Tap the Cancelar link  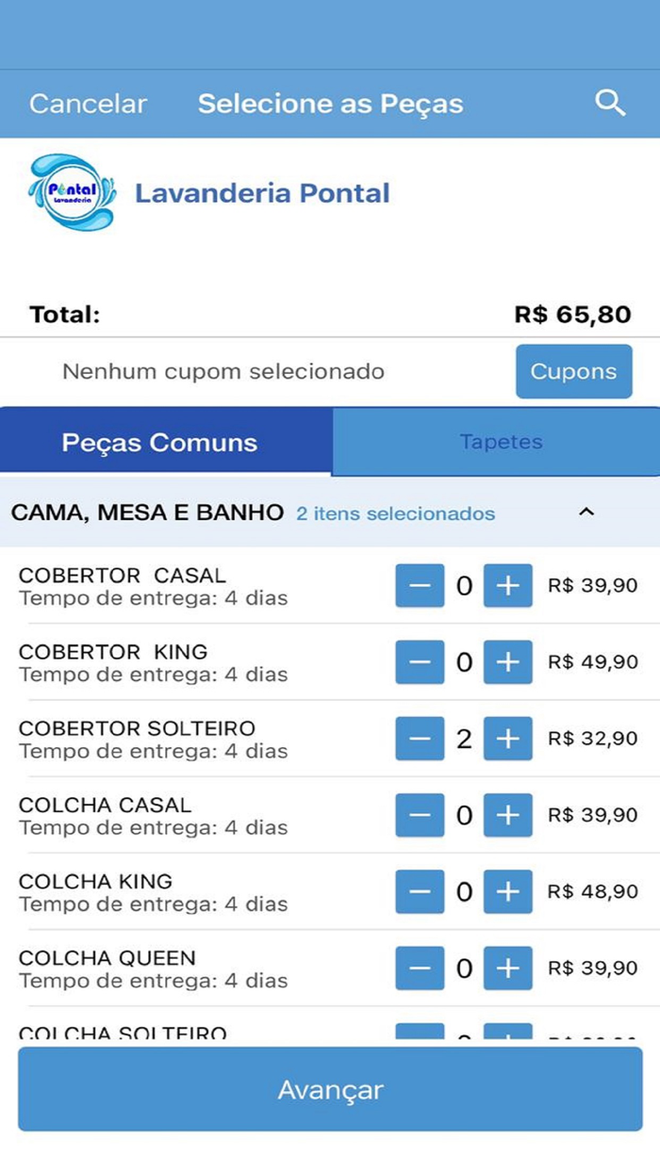[x=88, y=104]
